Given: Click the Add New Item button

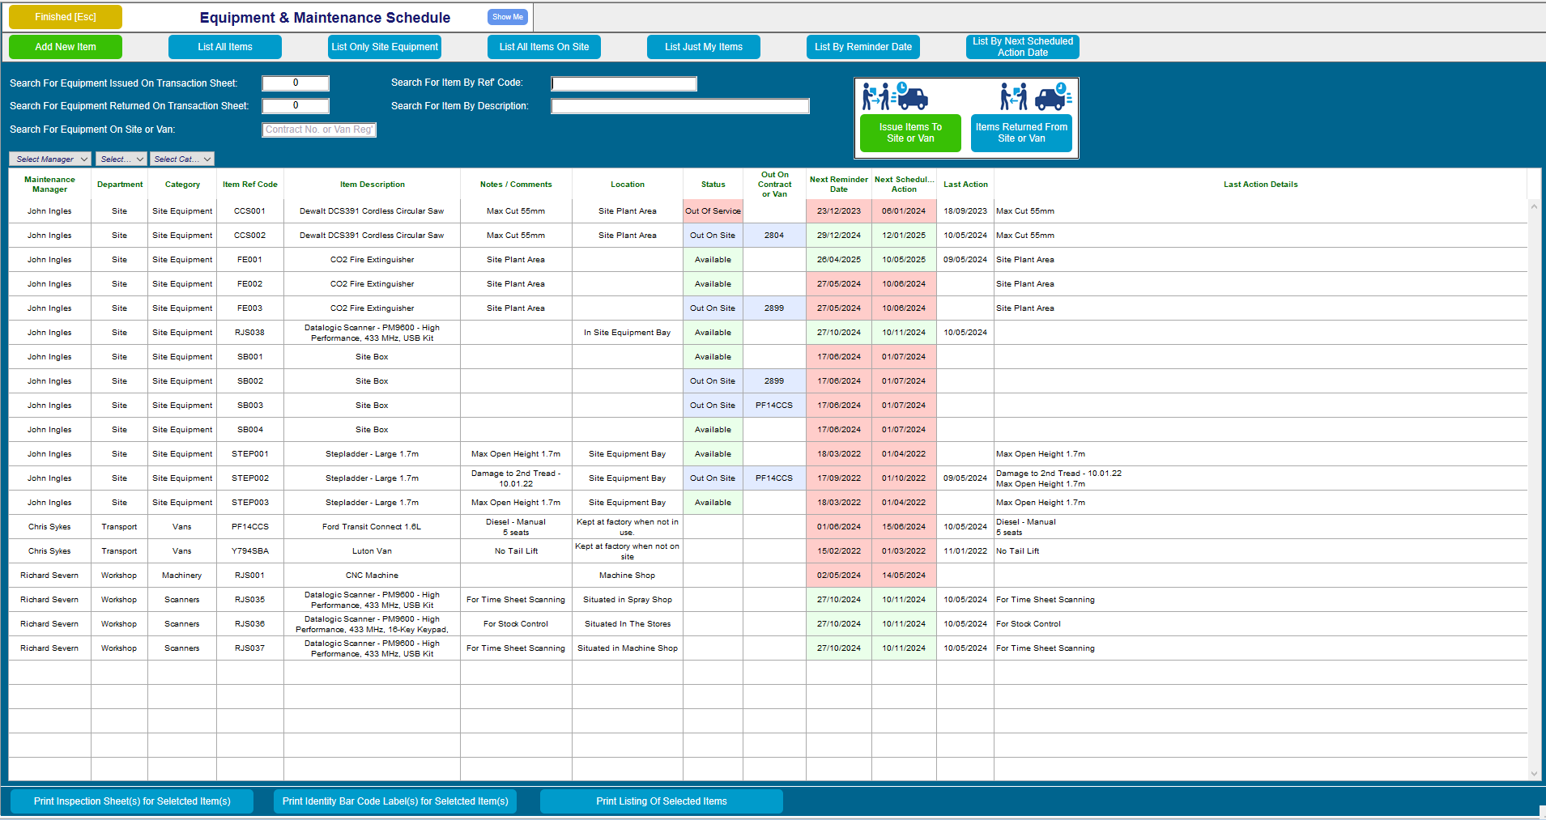Looking at the screenshot, I should point(65,46).
